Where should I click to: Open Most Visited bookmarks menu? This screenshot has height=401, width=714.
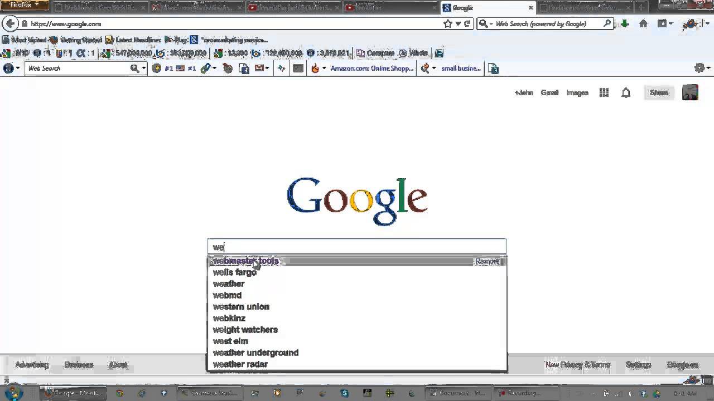point(25,40)
